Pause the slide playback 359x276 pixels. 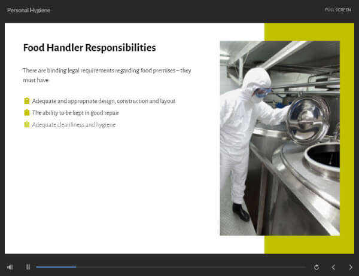pyautogui.click(x=28, y=267)
